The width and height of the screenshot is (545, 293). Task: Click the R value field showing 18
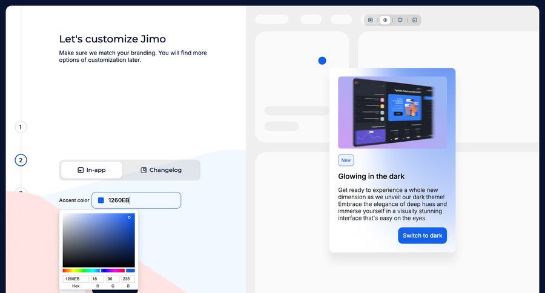click(97, 278)
